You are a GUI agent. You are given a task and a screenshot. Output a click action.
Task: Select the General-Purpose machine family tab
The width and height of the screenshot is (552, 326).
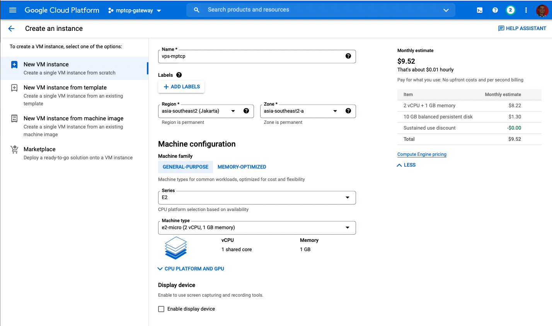tap(186, 167)
